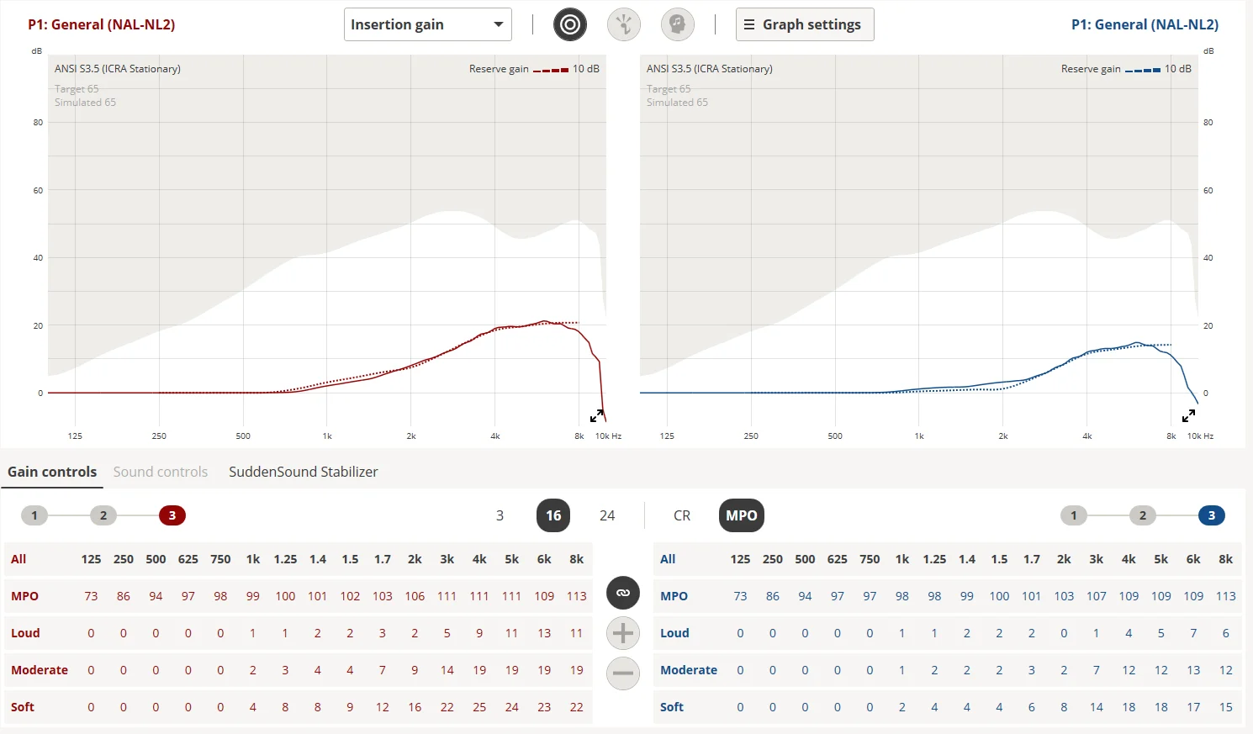
Task: Select red adaptation step 1
Action: point(34,515)
